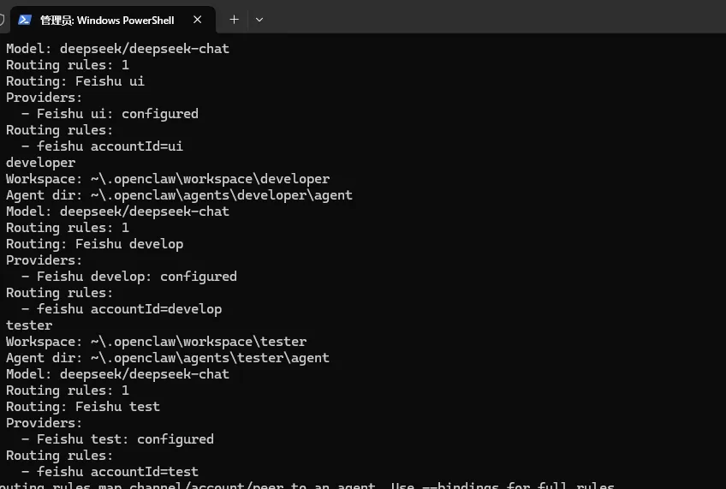Click 'Feishu ui: configured' provider line

coord(117,114)
